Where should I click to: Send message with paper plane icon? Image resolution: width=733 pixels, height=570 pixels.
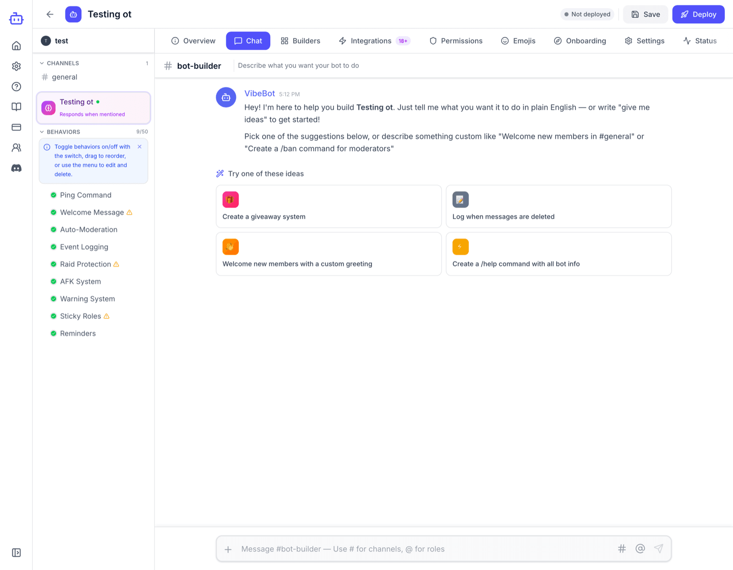(658, 548)
